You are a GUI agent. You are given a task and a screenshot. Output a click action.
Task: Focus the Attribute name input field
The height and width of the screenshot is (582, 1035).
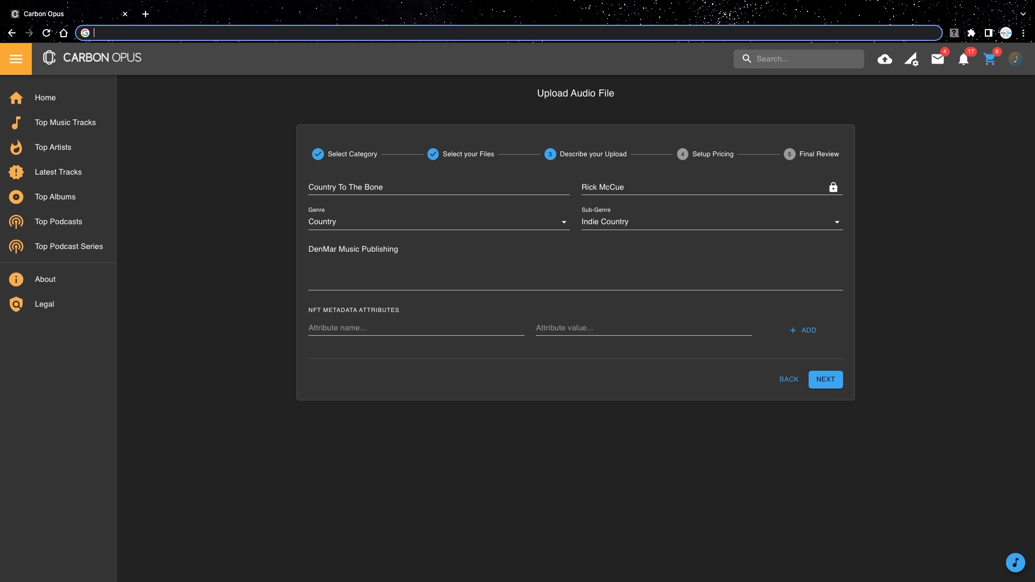[416, 328]
